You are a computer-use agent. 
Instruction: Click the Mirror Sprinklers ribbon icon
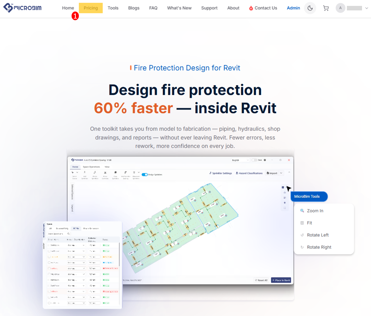pyautogui.click(x=105, y=172)
